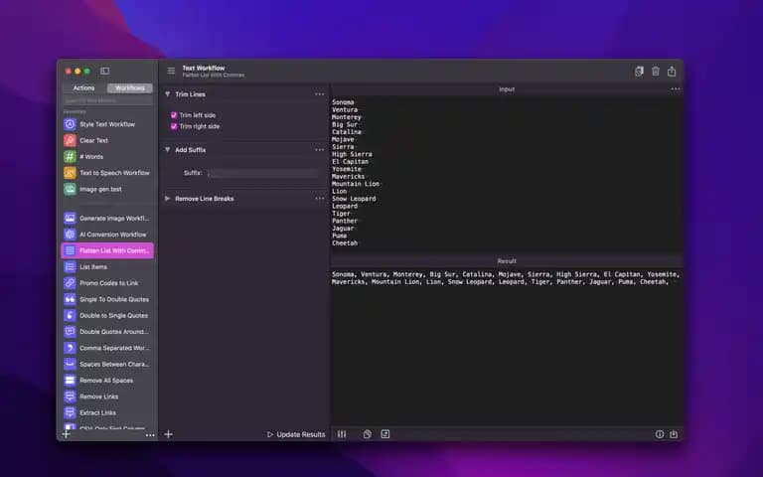This screenshot has width=763, height=477.
Task: Click the Suffix input field
Action: click(x=262, y=173)
